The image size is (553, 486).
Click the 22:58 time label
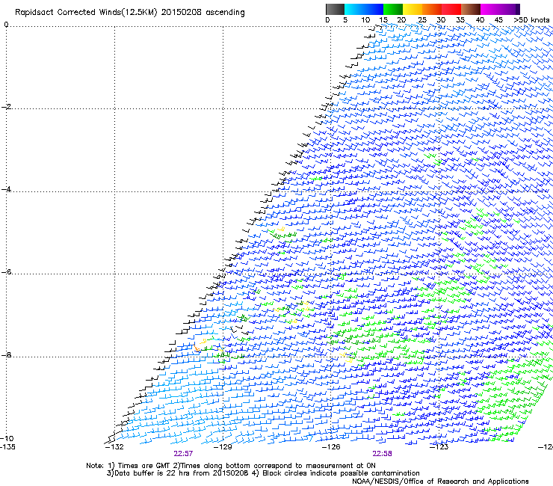pos(383,454)
